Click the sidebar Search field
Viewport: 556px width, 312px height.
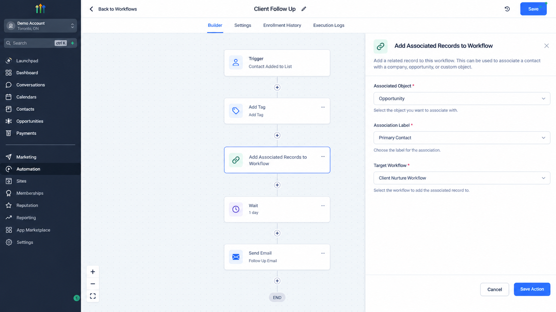pyautogui.click(x=40, y=43)
